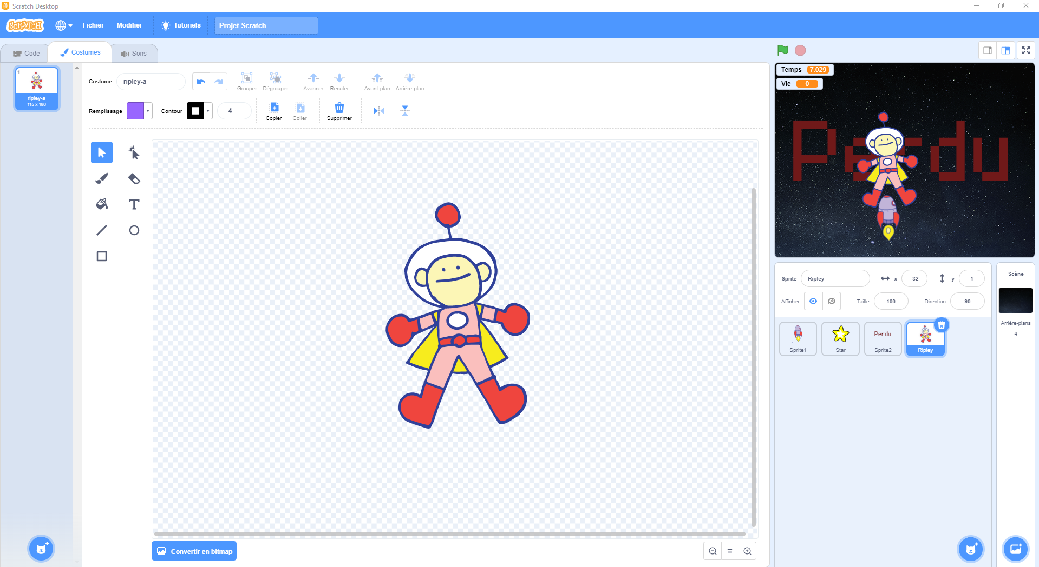Choose the Fill bucket tool
Viewport: 1039px width, 567px height.
tap(102, 204)
